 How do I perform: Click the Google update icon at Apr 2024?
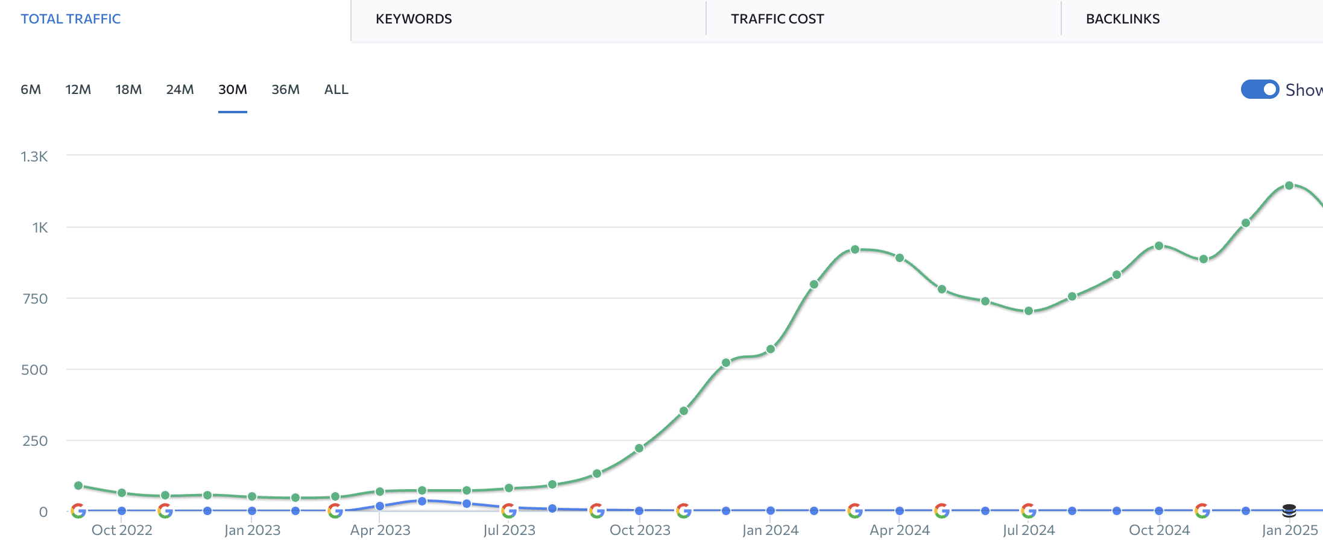(855, 511)
